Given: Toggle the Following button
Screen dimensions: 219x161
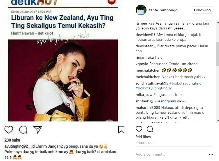Looking at the screenshot, I should [x=202, y=10].
